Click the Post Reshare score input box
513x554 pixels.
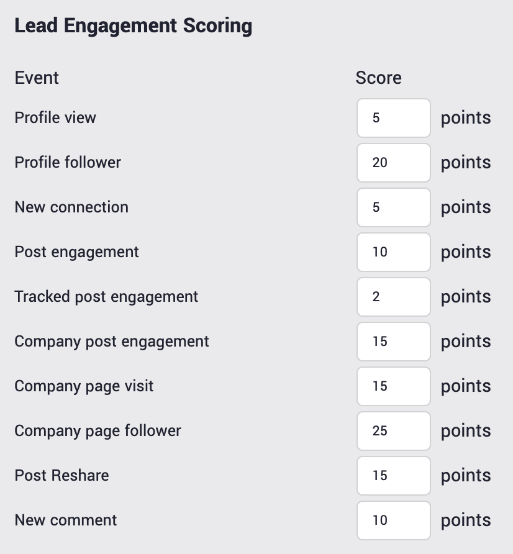(393, 476)
